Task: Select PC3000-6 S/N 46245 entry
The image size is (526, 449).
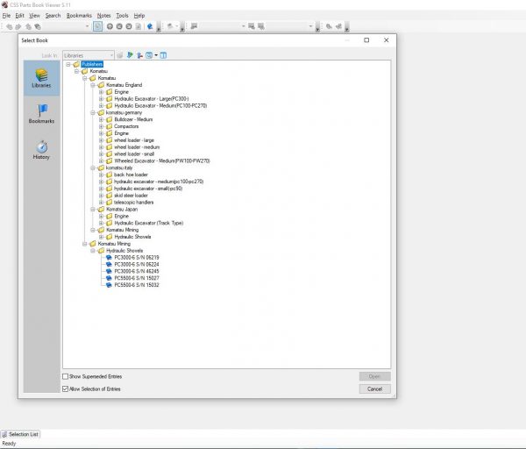Action: point(136,273)
